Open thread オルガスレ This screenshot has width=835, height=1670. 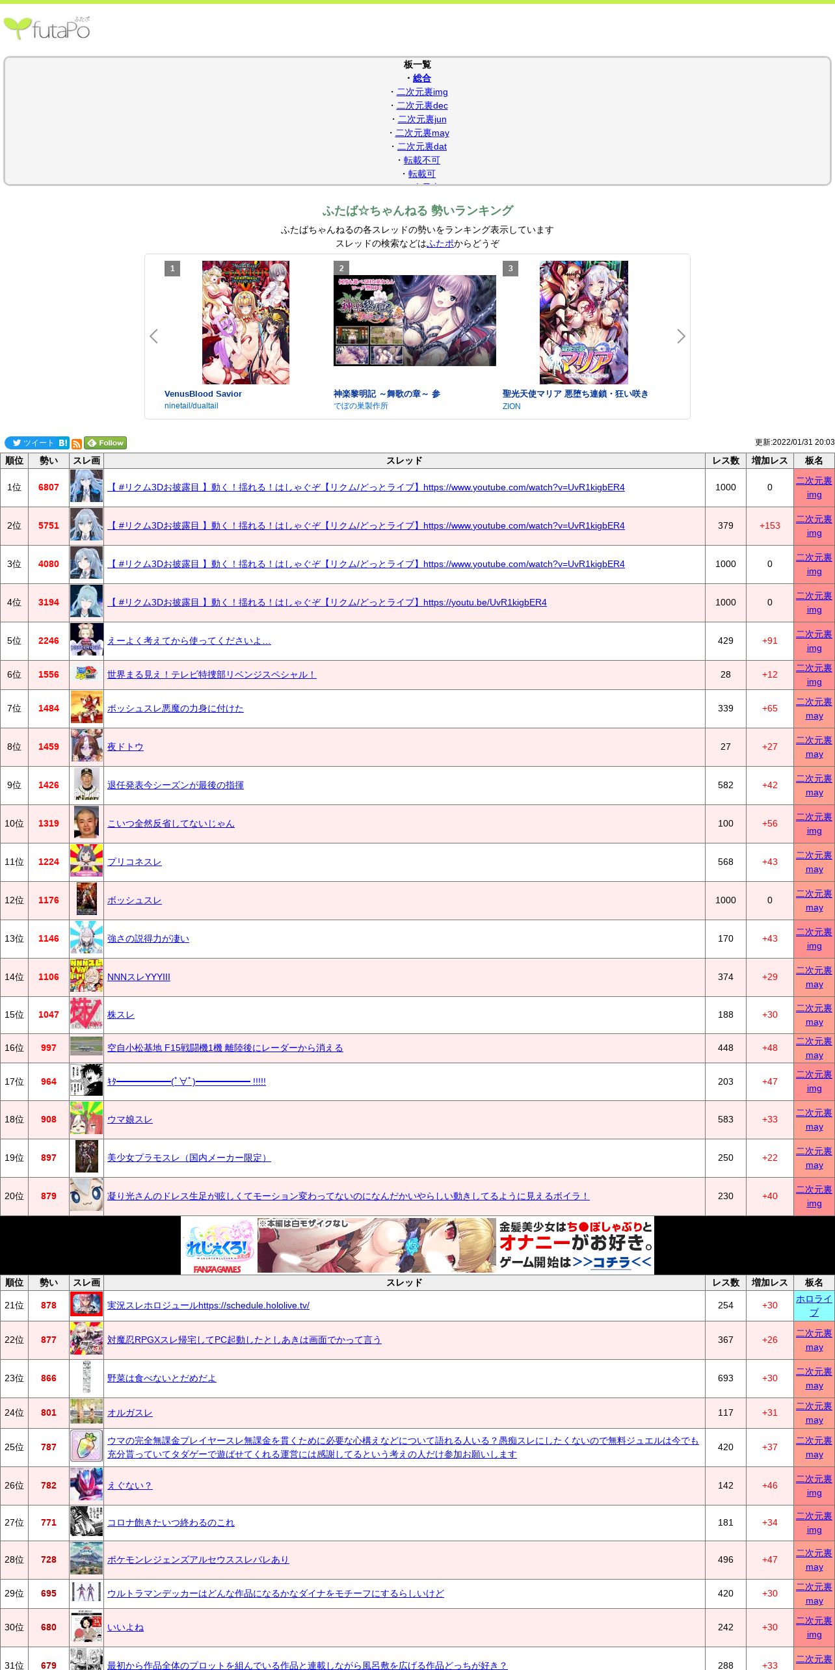pyautogui.click(x=130, y=1412)
